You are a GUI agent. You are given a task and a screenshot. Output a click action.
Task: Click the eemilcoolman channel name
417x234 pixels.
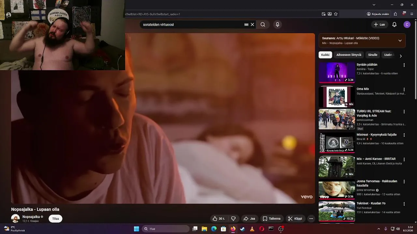point(365,120)
